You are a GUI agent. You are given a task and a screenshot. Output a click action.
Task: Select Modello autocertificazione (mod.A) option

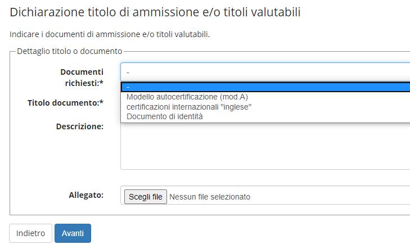click(x=187, y=97)
